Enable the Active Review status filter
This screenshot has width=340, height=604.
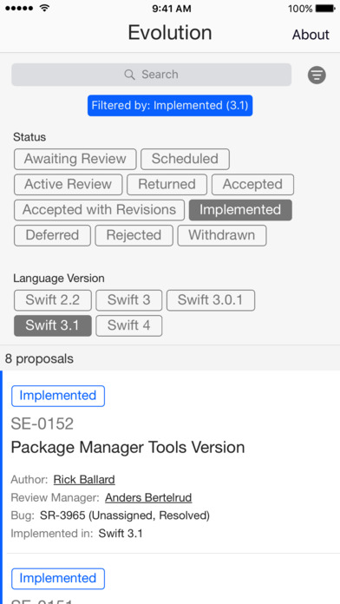(x=69, y=185)
